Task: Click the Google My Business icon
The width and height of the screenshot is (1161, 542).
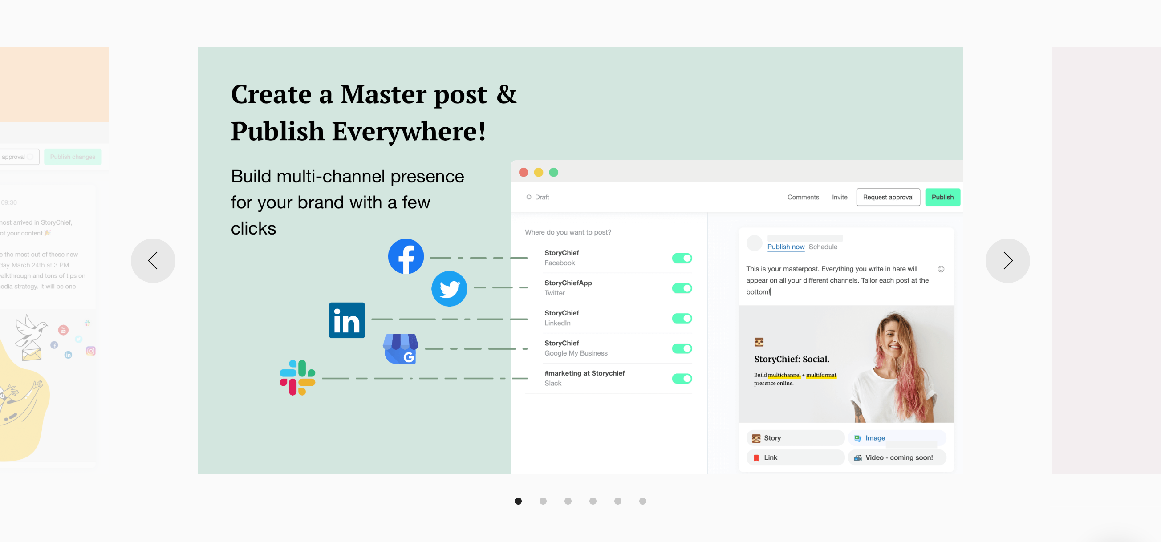Action: [x=400, y=349]
